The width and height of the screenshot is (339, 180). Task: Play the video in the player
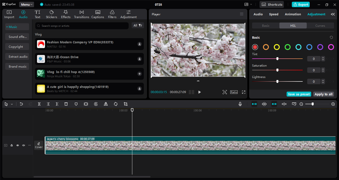tap(199, 92)
